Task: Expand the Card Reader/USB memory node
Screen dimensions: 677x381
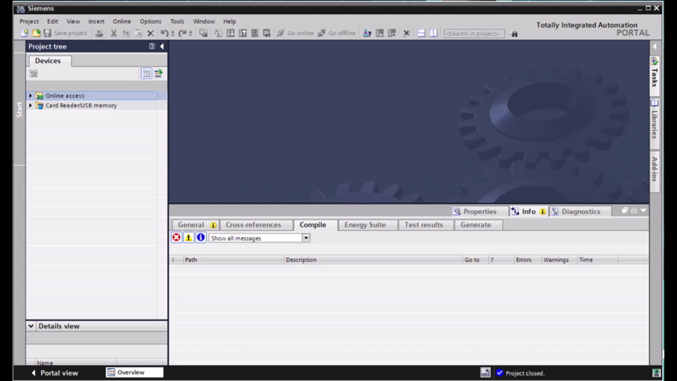Action: [x=30, y=105]
